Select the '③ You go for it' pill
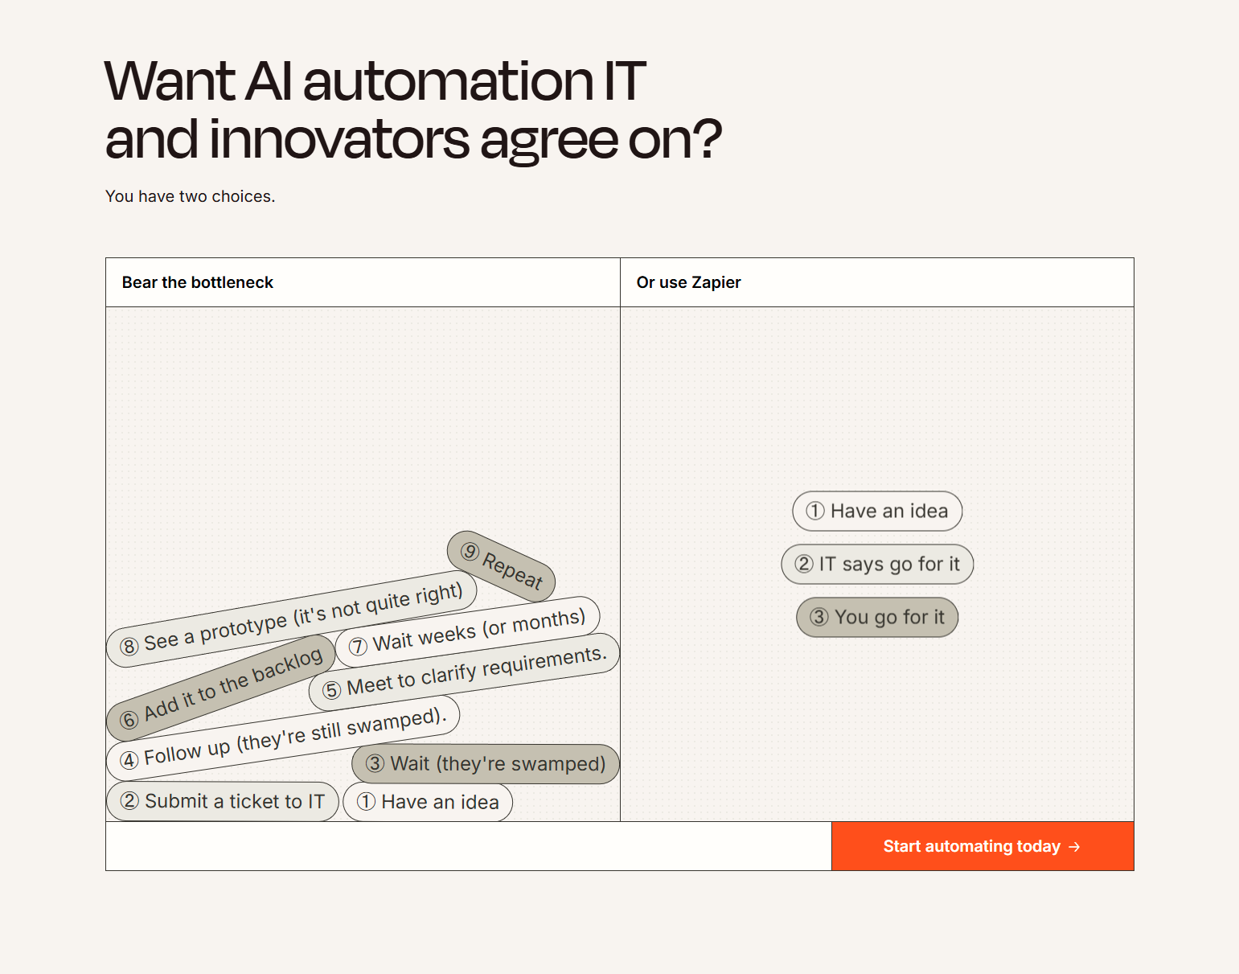The width and height of the screenshot is (1239, 974). click(x=876, y=617)
